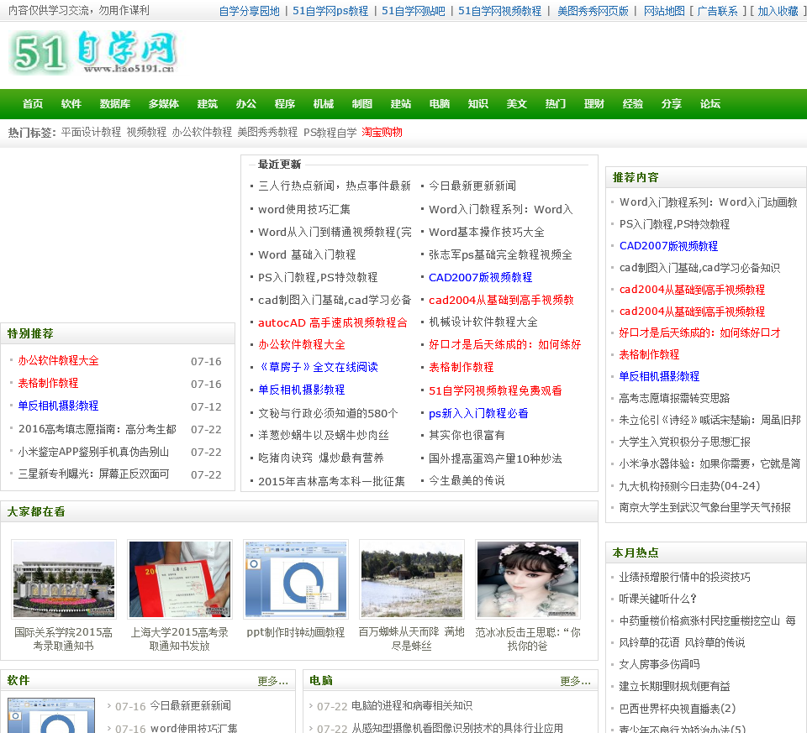Click the red 淘宝购物 tag
This screenshot has width=807, height=733.
(382, 132)
